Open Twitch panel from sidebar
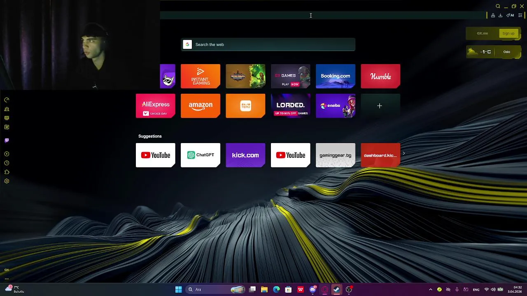Viewport: 527px width, 296px height. click(7, 140)
